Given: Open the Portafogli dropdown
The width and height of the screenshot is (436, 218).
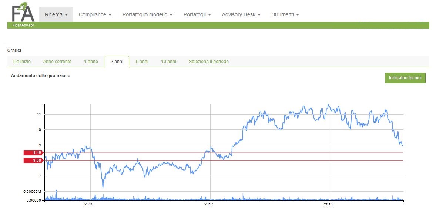Looking at the screenshot, I should tap(197, 14).
